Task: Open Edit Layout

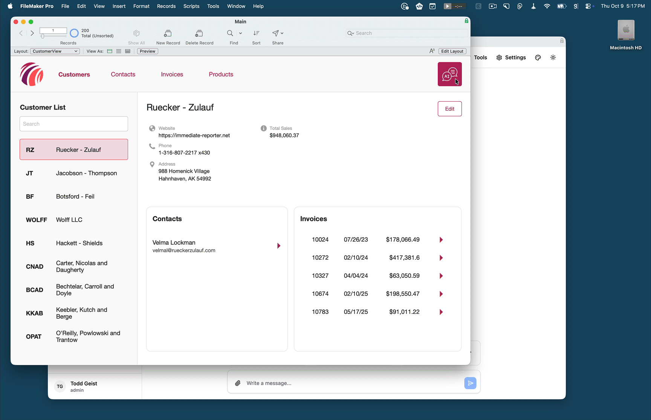Action: coord(452,51)
